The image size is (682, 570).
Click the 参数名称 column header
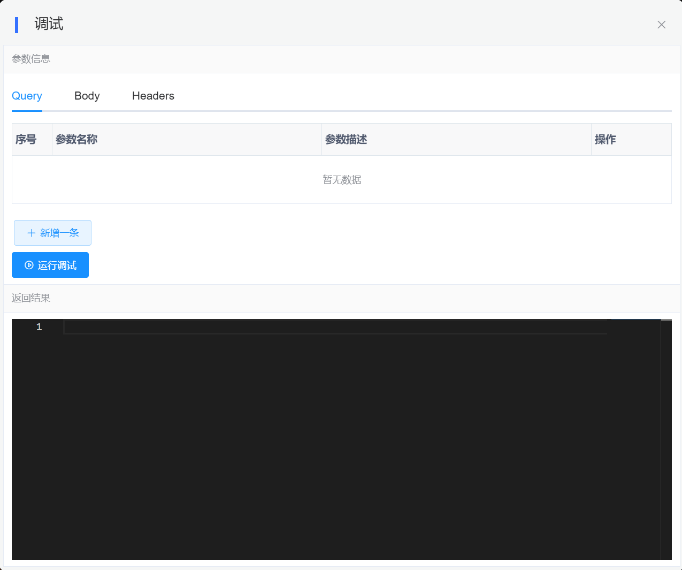coord(76,140)
